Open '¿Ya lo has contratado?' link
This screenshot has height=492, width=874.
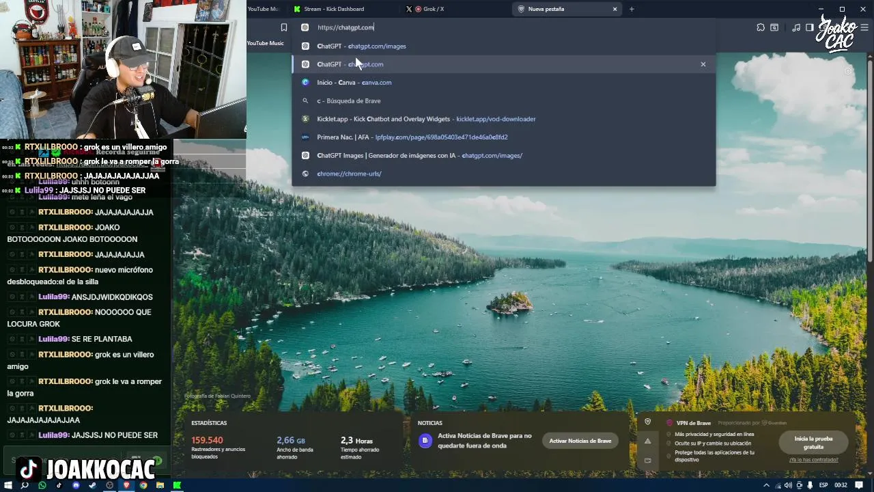pyautogui.click(x=813, y=460)
